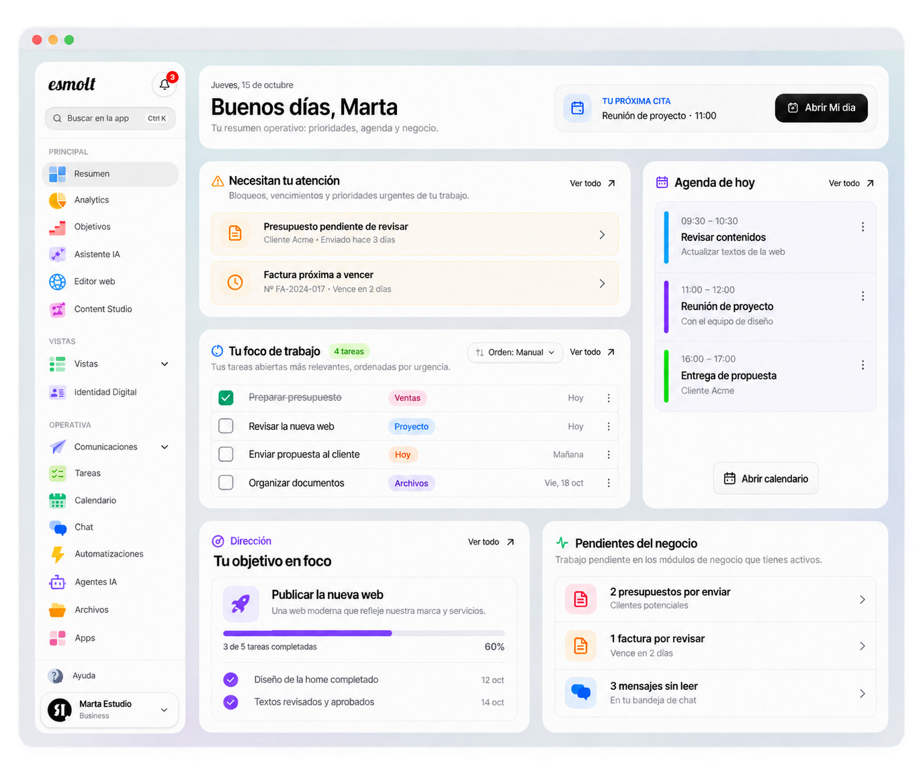Image resolution: width=923 pixels, height=769 pixels.
Task: Open the Agentes IA robot icon
Action: tap(58, 582)
